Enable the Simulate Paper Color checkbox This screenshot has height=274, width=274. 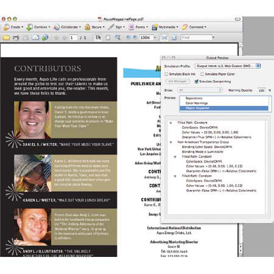coord(202,74)
